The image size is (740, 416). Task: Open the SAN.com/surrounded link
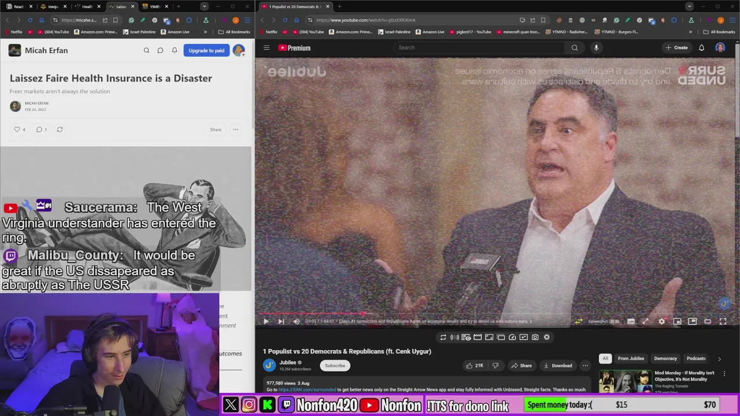click(x=307, y=390)
